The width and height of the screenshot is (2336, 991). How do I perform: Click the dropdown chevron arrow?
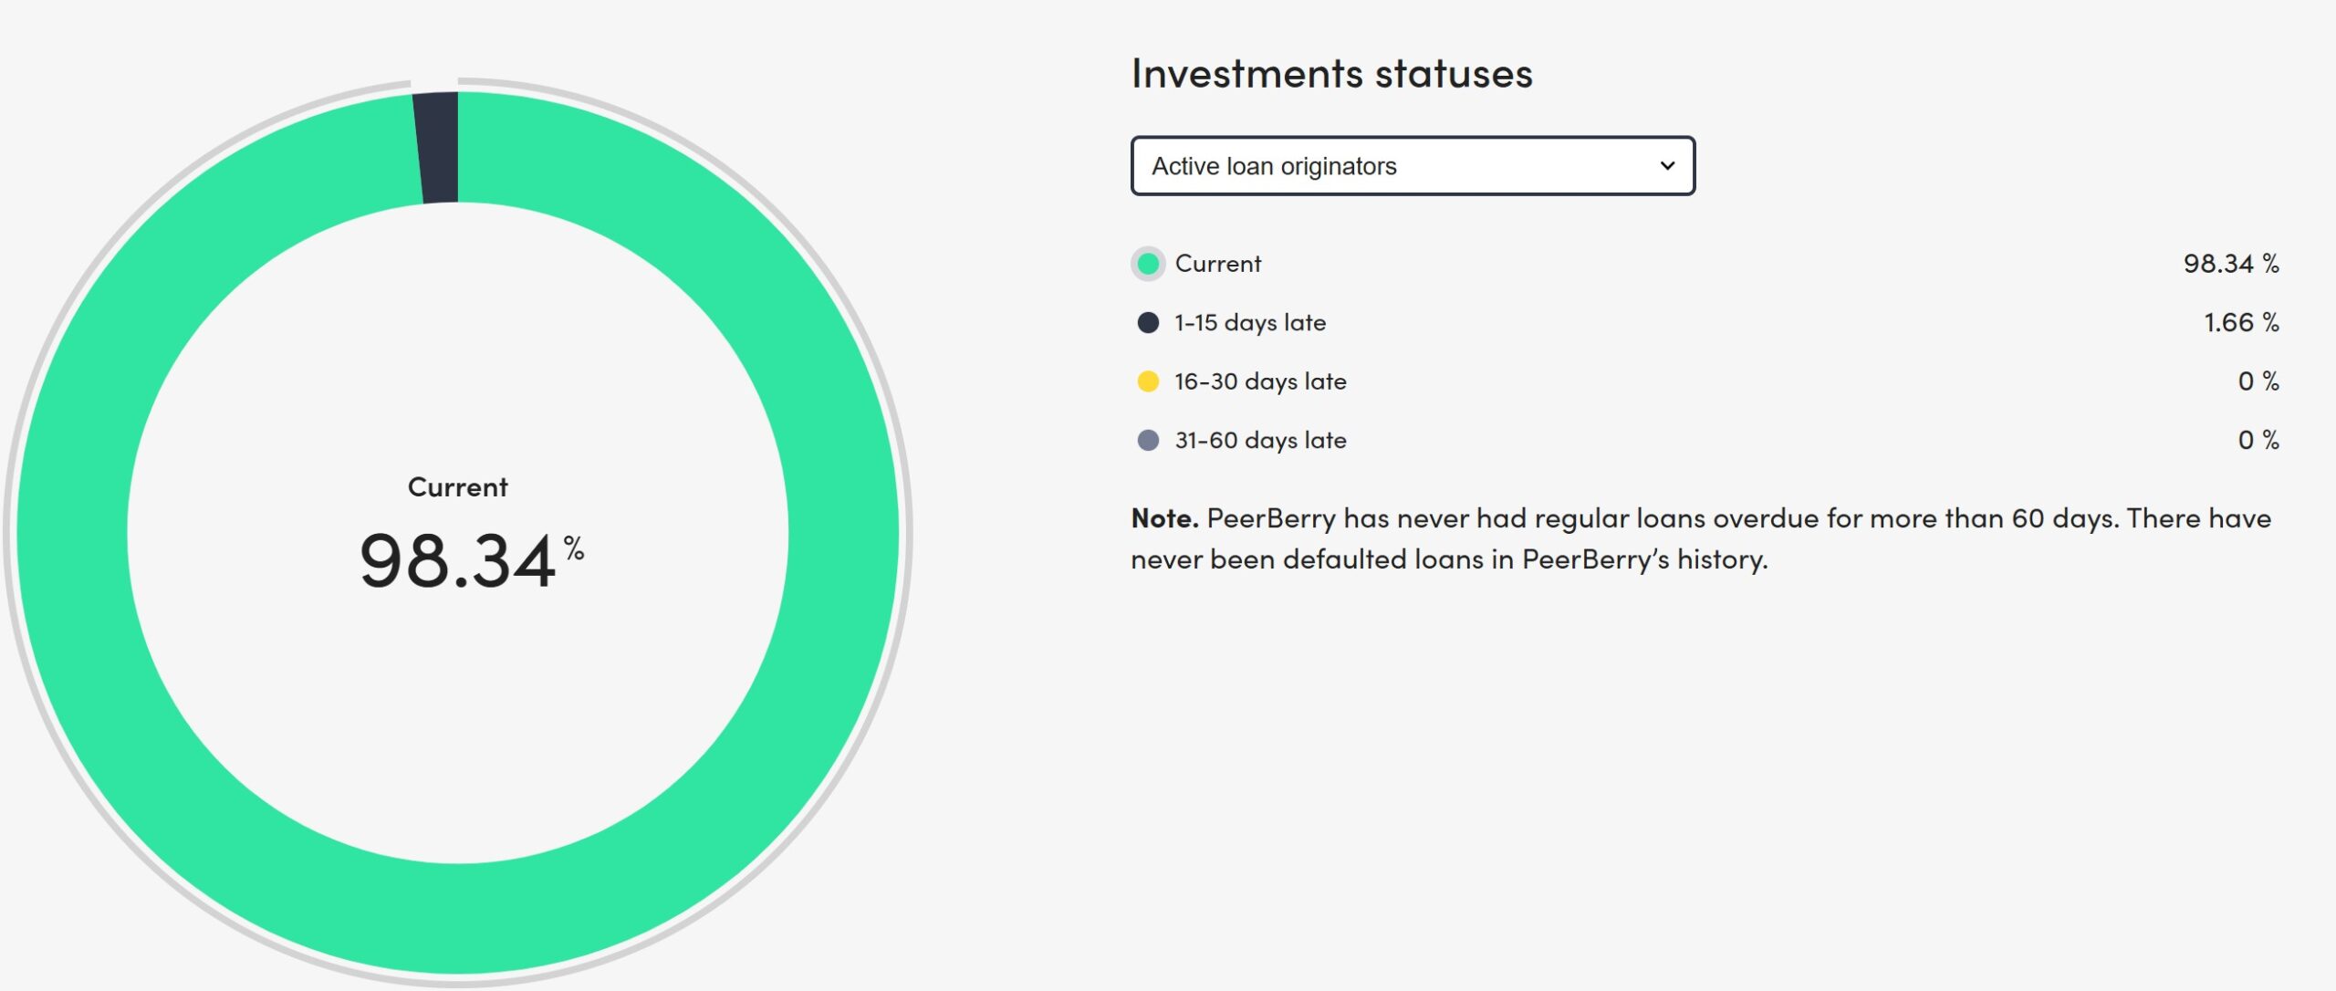click(x=1667, y=166)
